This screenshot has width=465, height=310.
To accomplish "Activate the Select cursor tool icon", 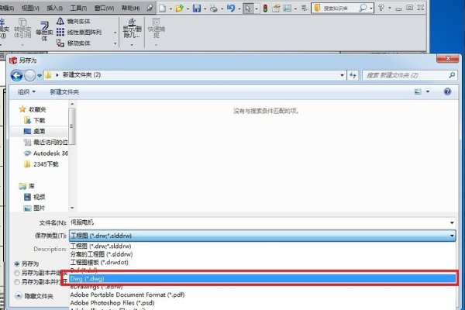I will click(x=248, y=9).
